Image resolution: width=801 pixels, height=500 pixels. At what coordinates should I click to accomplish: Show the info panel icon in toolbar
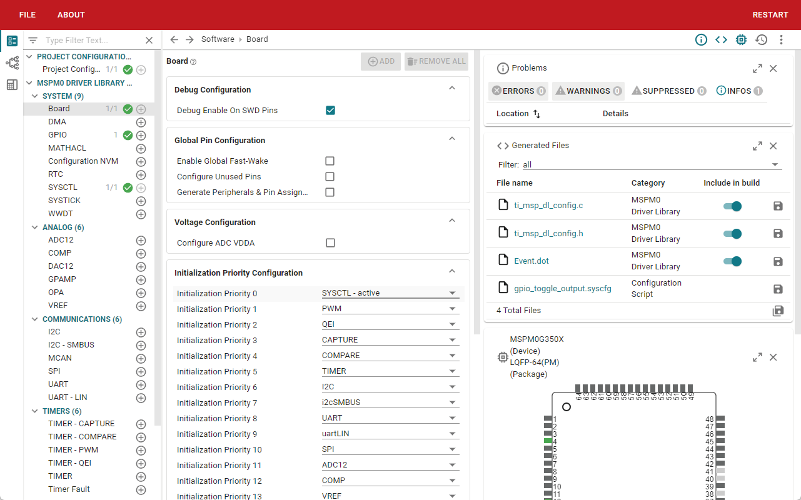pyautogui.click(x=701, y=39)
